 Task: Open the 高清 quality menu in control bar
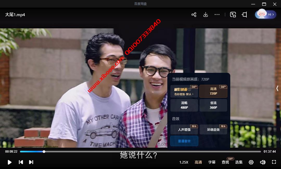point(198,162)
